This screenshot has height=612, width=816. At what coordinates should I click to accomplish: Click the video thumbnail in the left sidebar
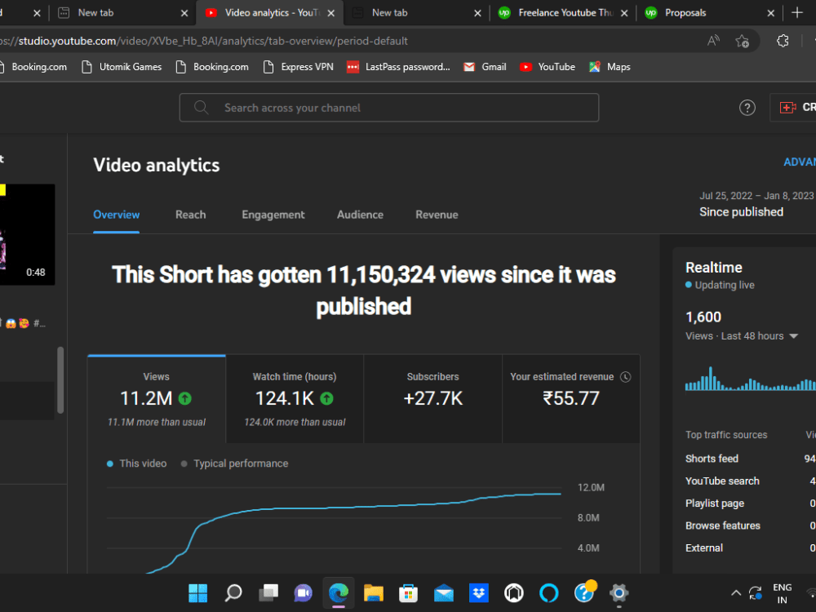29,233
